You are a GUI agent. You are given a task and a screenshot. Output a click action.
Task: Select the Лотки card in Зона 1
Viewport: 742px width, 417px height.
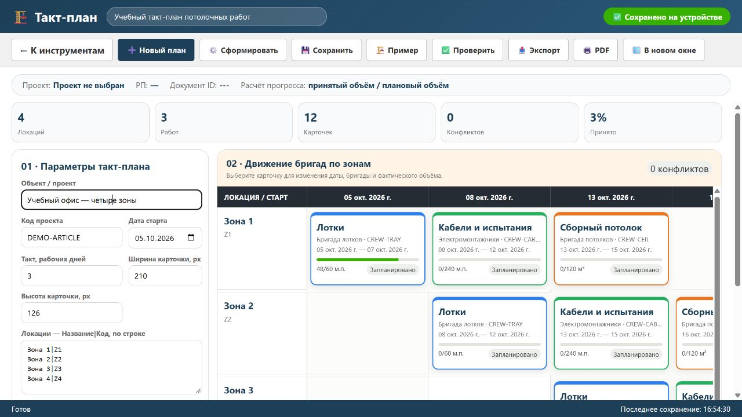click(368, 248)
